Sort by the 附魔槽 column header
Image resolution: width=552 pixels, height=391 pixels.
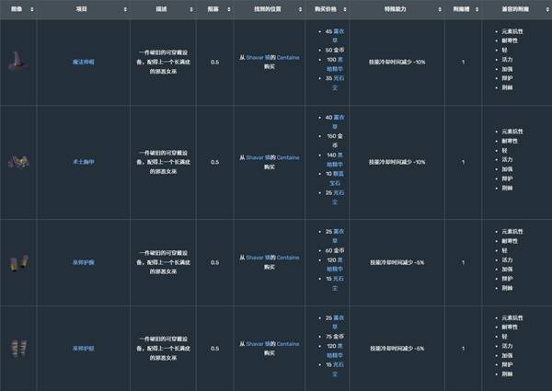[x=461, y=8]
